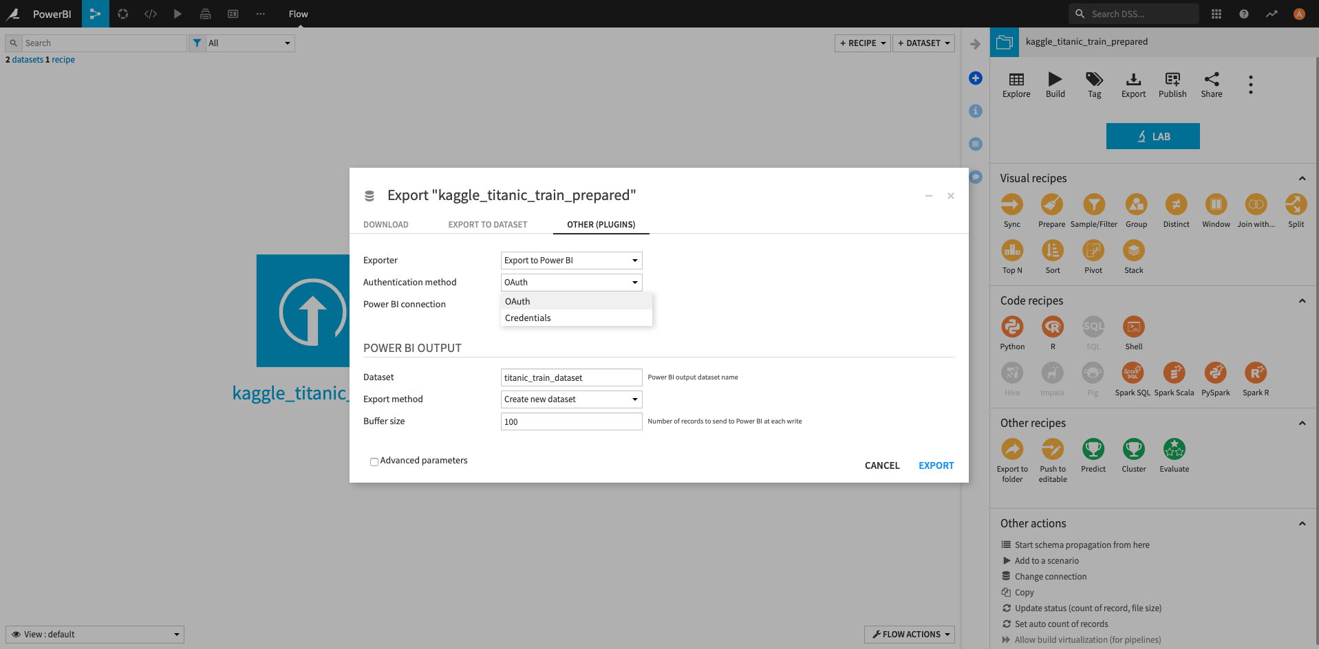Click the blue LAB button

click(1152, 136)
